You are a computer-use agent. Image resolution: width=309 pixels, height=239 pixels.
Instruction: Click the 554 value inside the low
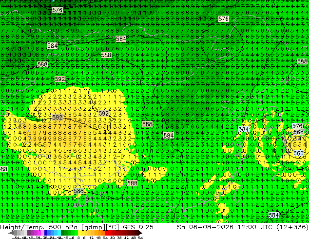point(300,145)
